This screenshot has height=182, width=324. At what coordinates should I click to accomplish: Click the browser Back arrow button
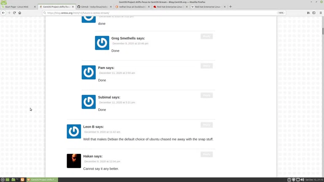pos(3,13)
